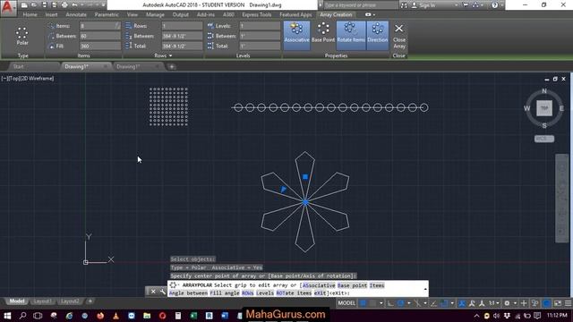Open the Quick Access Toolbar customize dropdown
573x322 pixels.
click(x=104, y=5)
